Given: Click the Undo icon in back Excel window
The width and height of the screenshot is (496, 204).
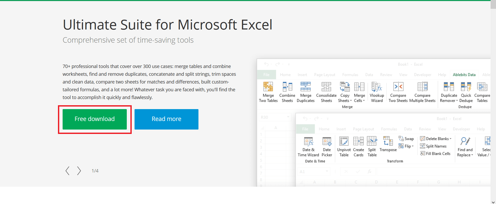Looking at the screenshot, I should (x=266, y=64).
